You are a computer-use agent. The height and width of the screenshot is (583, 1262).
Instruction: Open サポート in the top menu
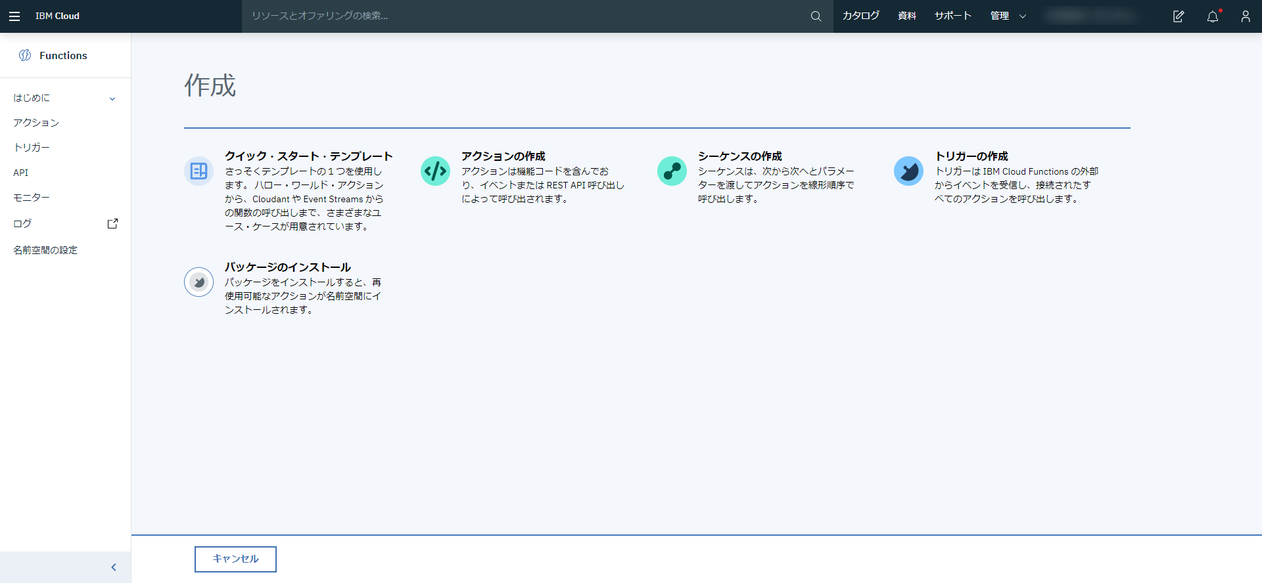click(952, 16)
